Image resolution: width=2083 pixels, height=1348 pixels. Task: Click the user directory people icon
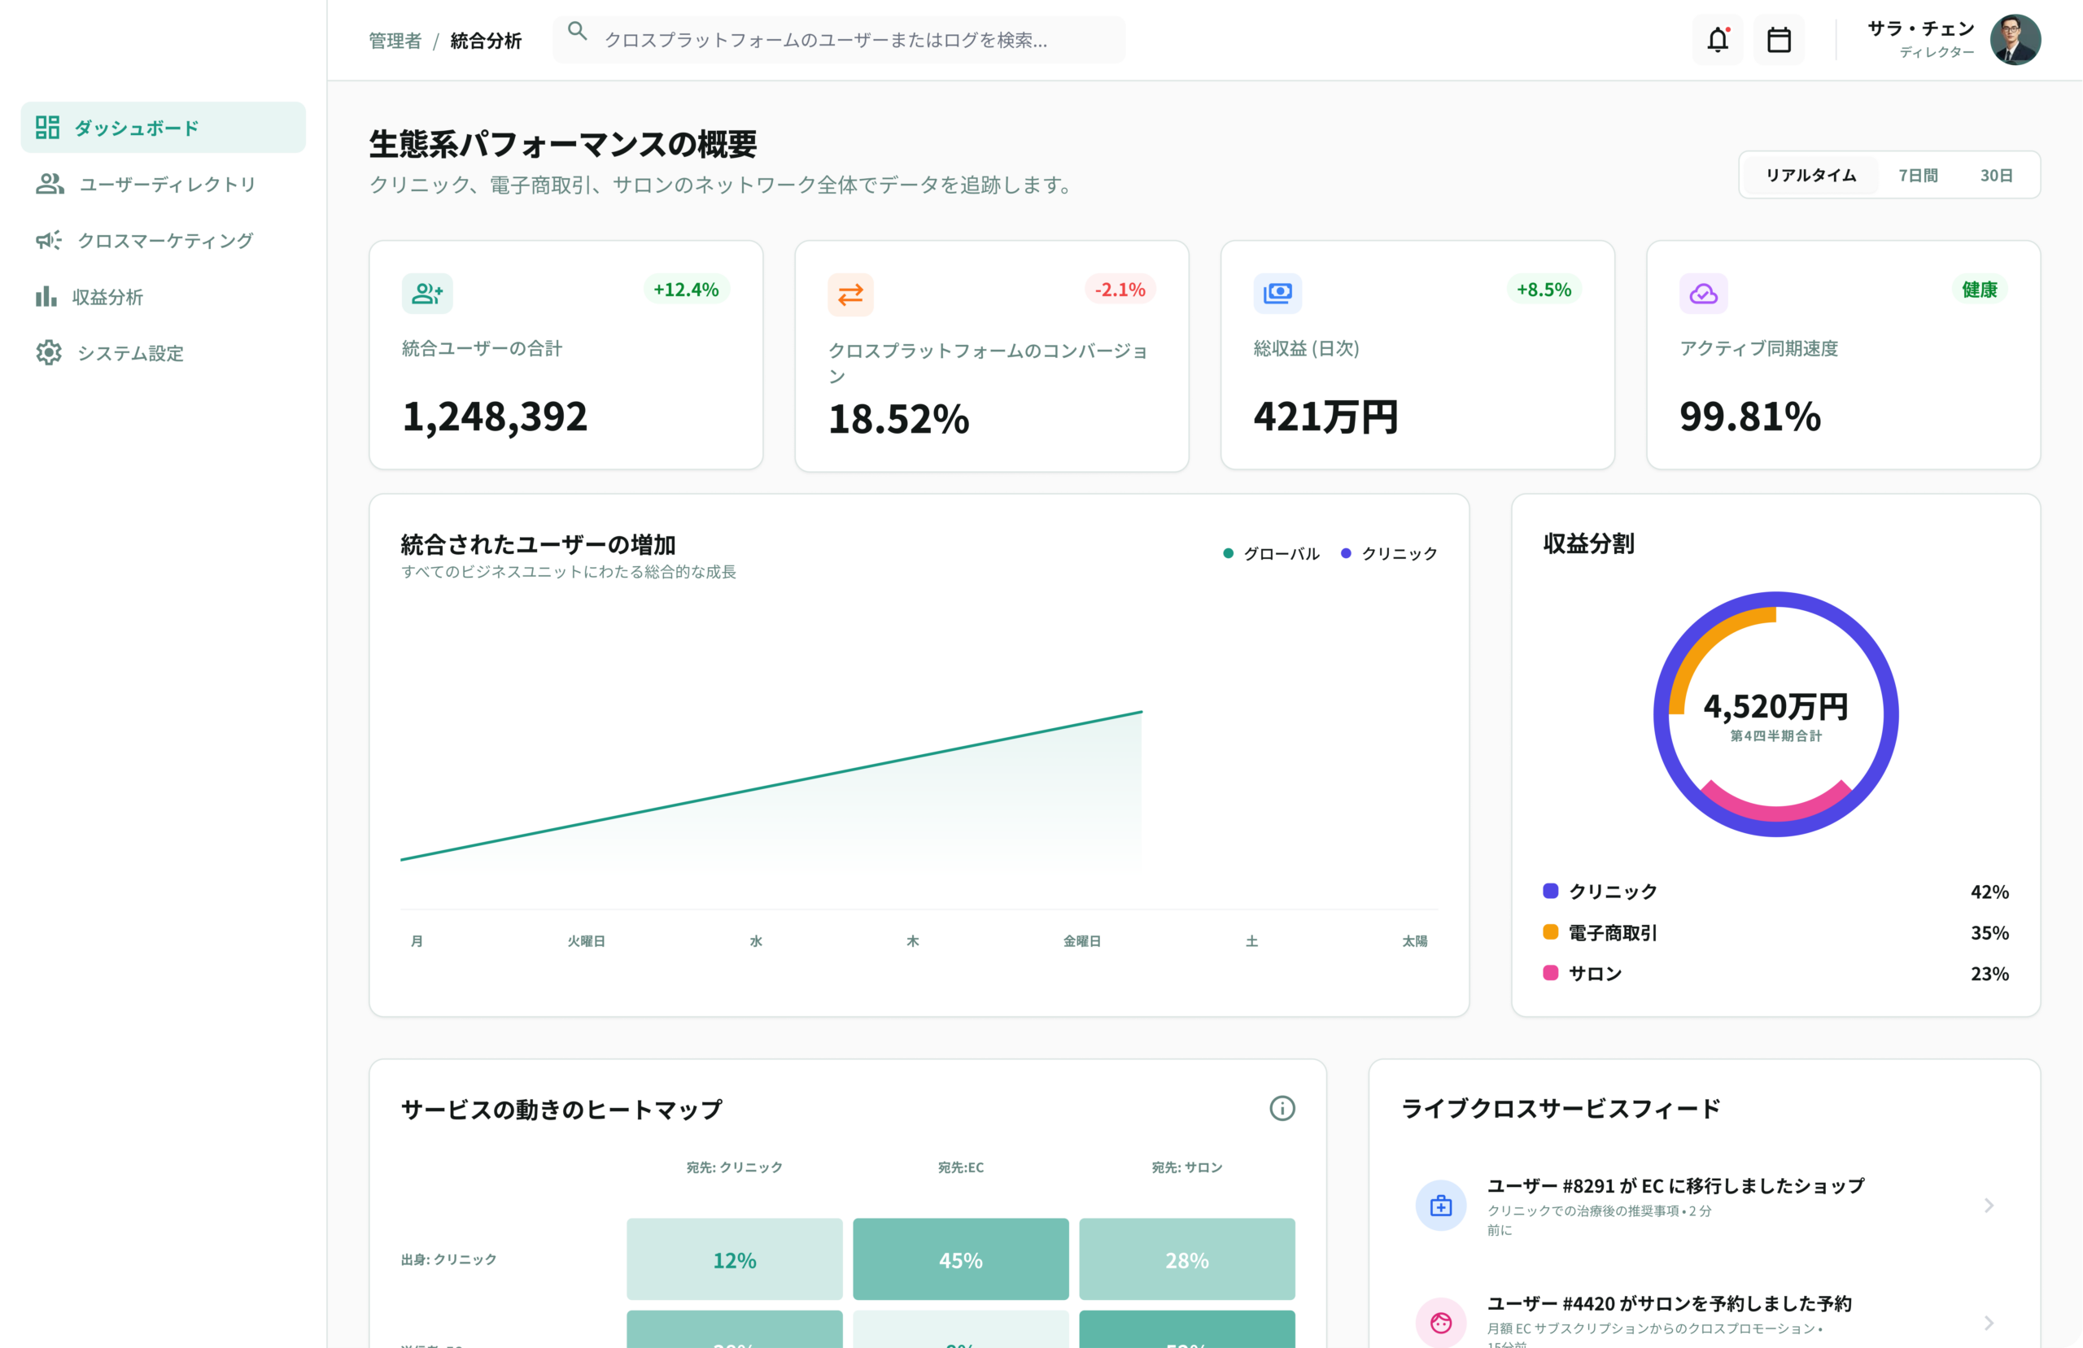point(50,184)
